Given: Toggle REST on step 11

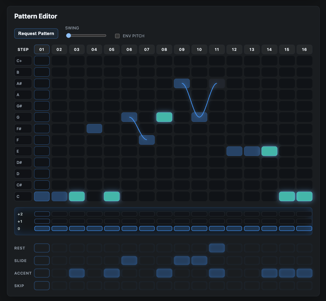Looking at the screenshot, I should (217, 248).
